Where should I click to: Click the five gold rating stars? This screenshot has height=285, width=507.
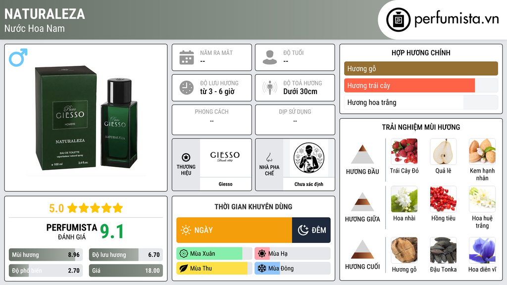point(95,208)
